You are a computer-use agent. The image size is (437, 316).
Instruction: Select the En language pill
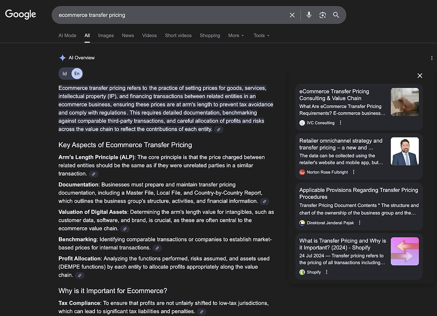point(77,73)
